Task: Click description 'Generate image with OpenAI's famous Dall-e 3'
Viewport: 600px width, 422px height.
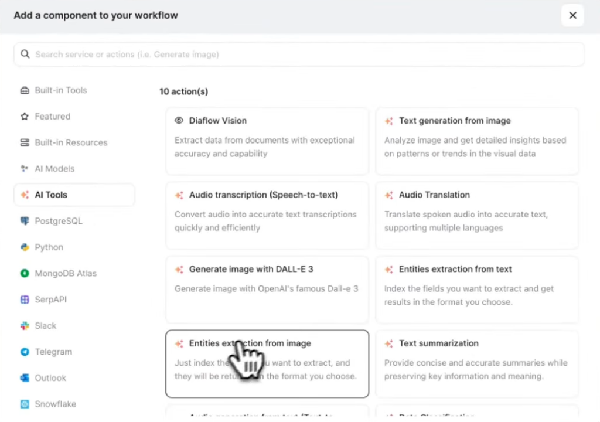Action: [267, 289]
